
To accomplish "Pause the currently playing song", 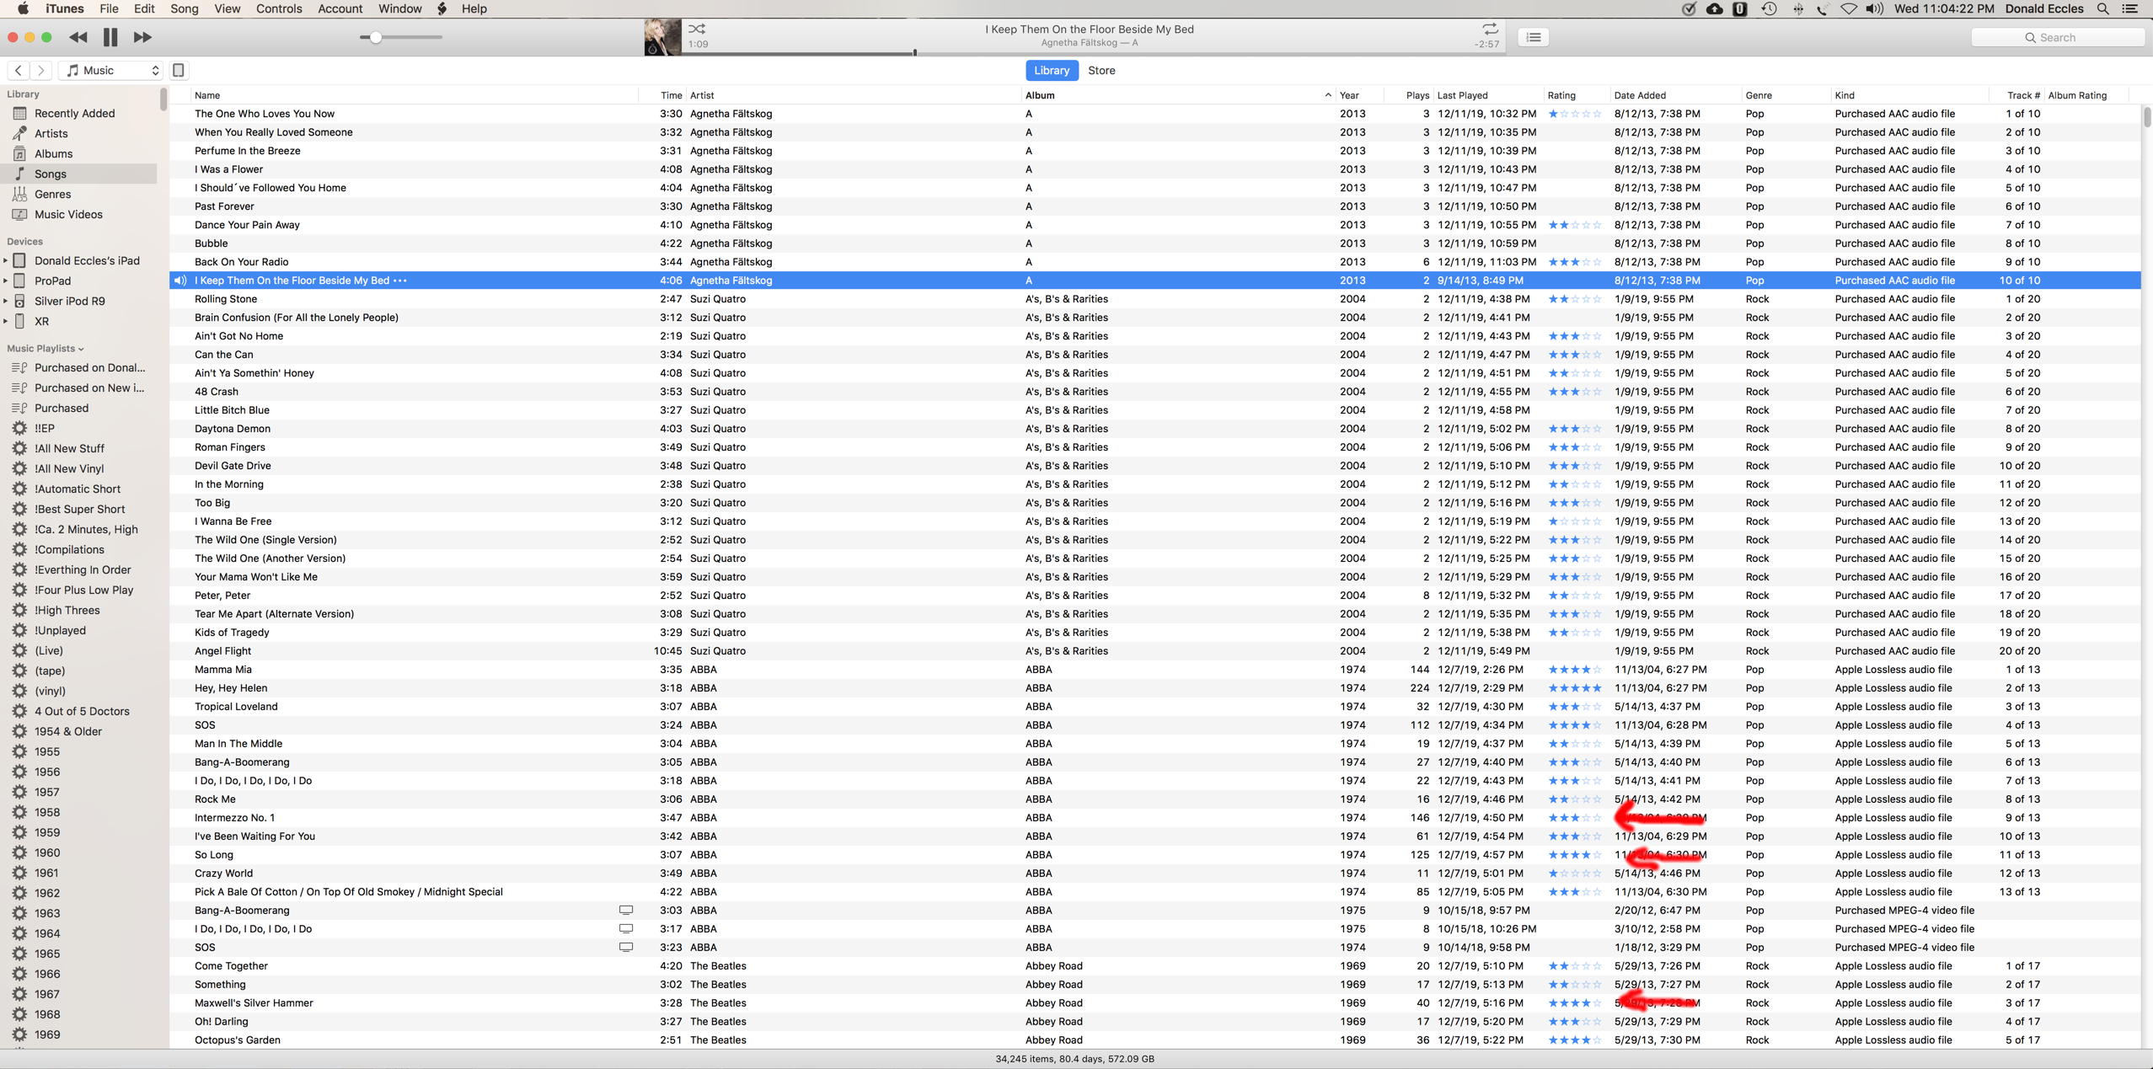I will pyautogui.click(x=110, y=37).
